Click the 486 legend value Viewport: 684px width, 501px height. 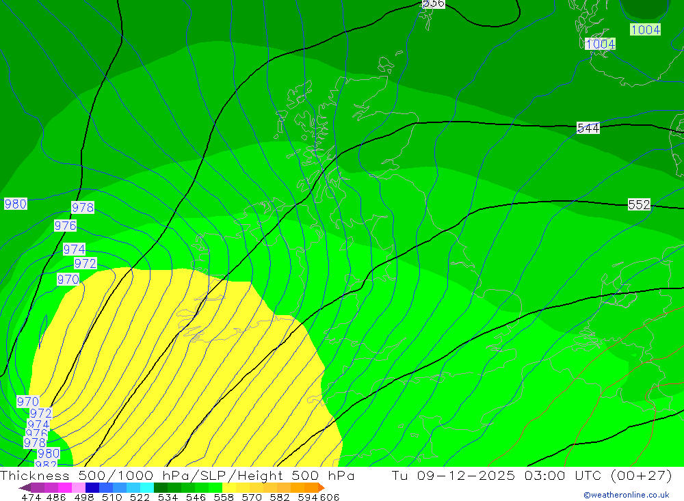click(56, 497)
